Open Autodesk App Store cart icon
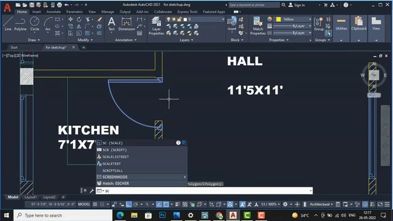The height and width of the screenshot is (221, 393). tap(325, 5)
